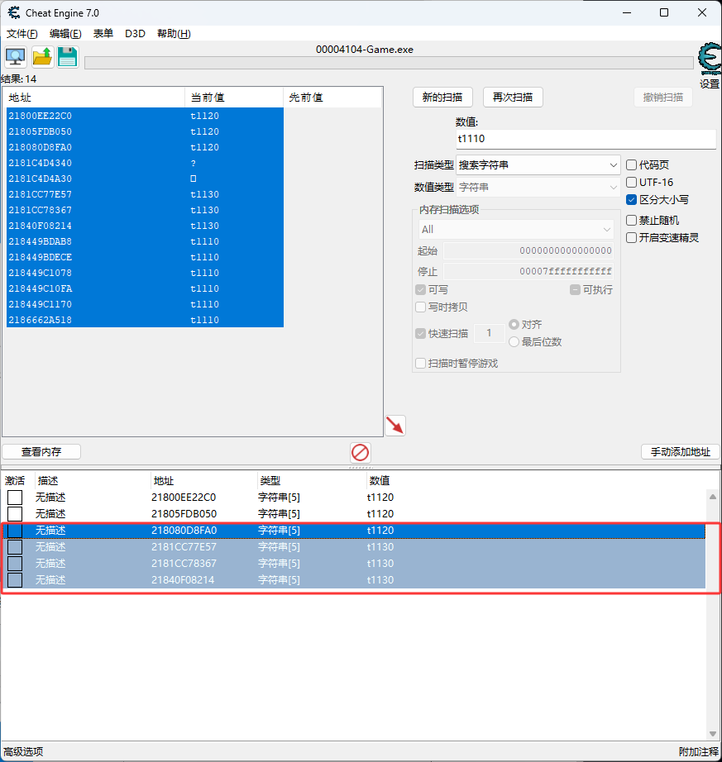Select scan result 2186662A518
This screenshot has width=722, height=762.
145,320
